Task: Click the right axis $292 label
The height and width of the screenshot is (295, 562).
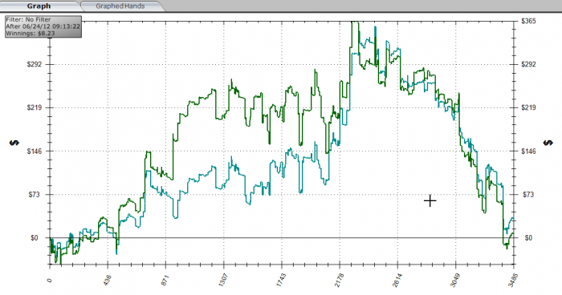Action: point(528,64)
